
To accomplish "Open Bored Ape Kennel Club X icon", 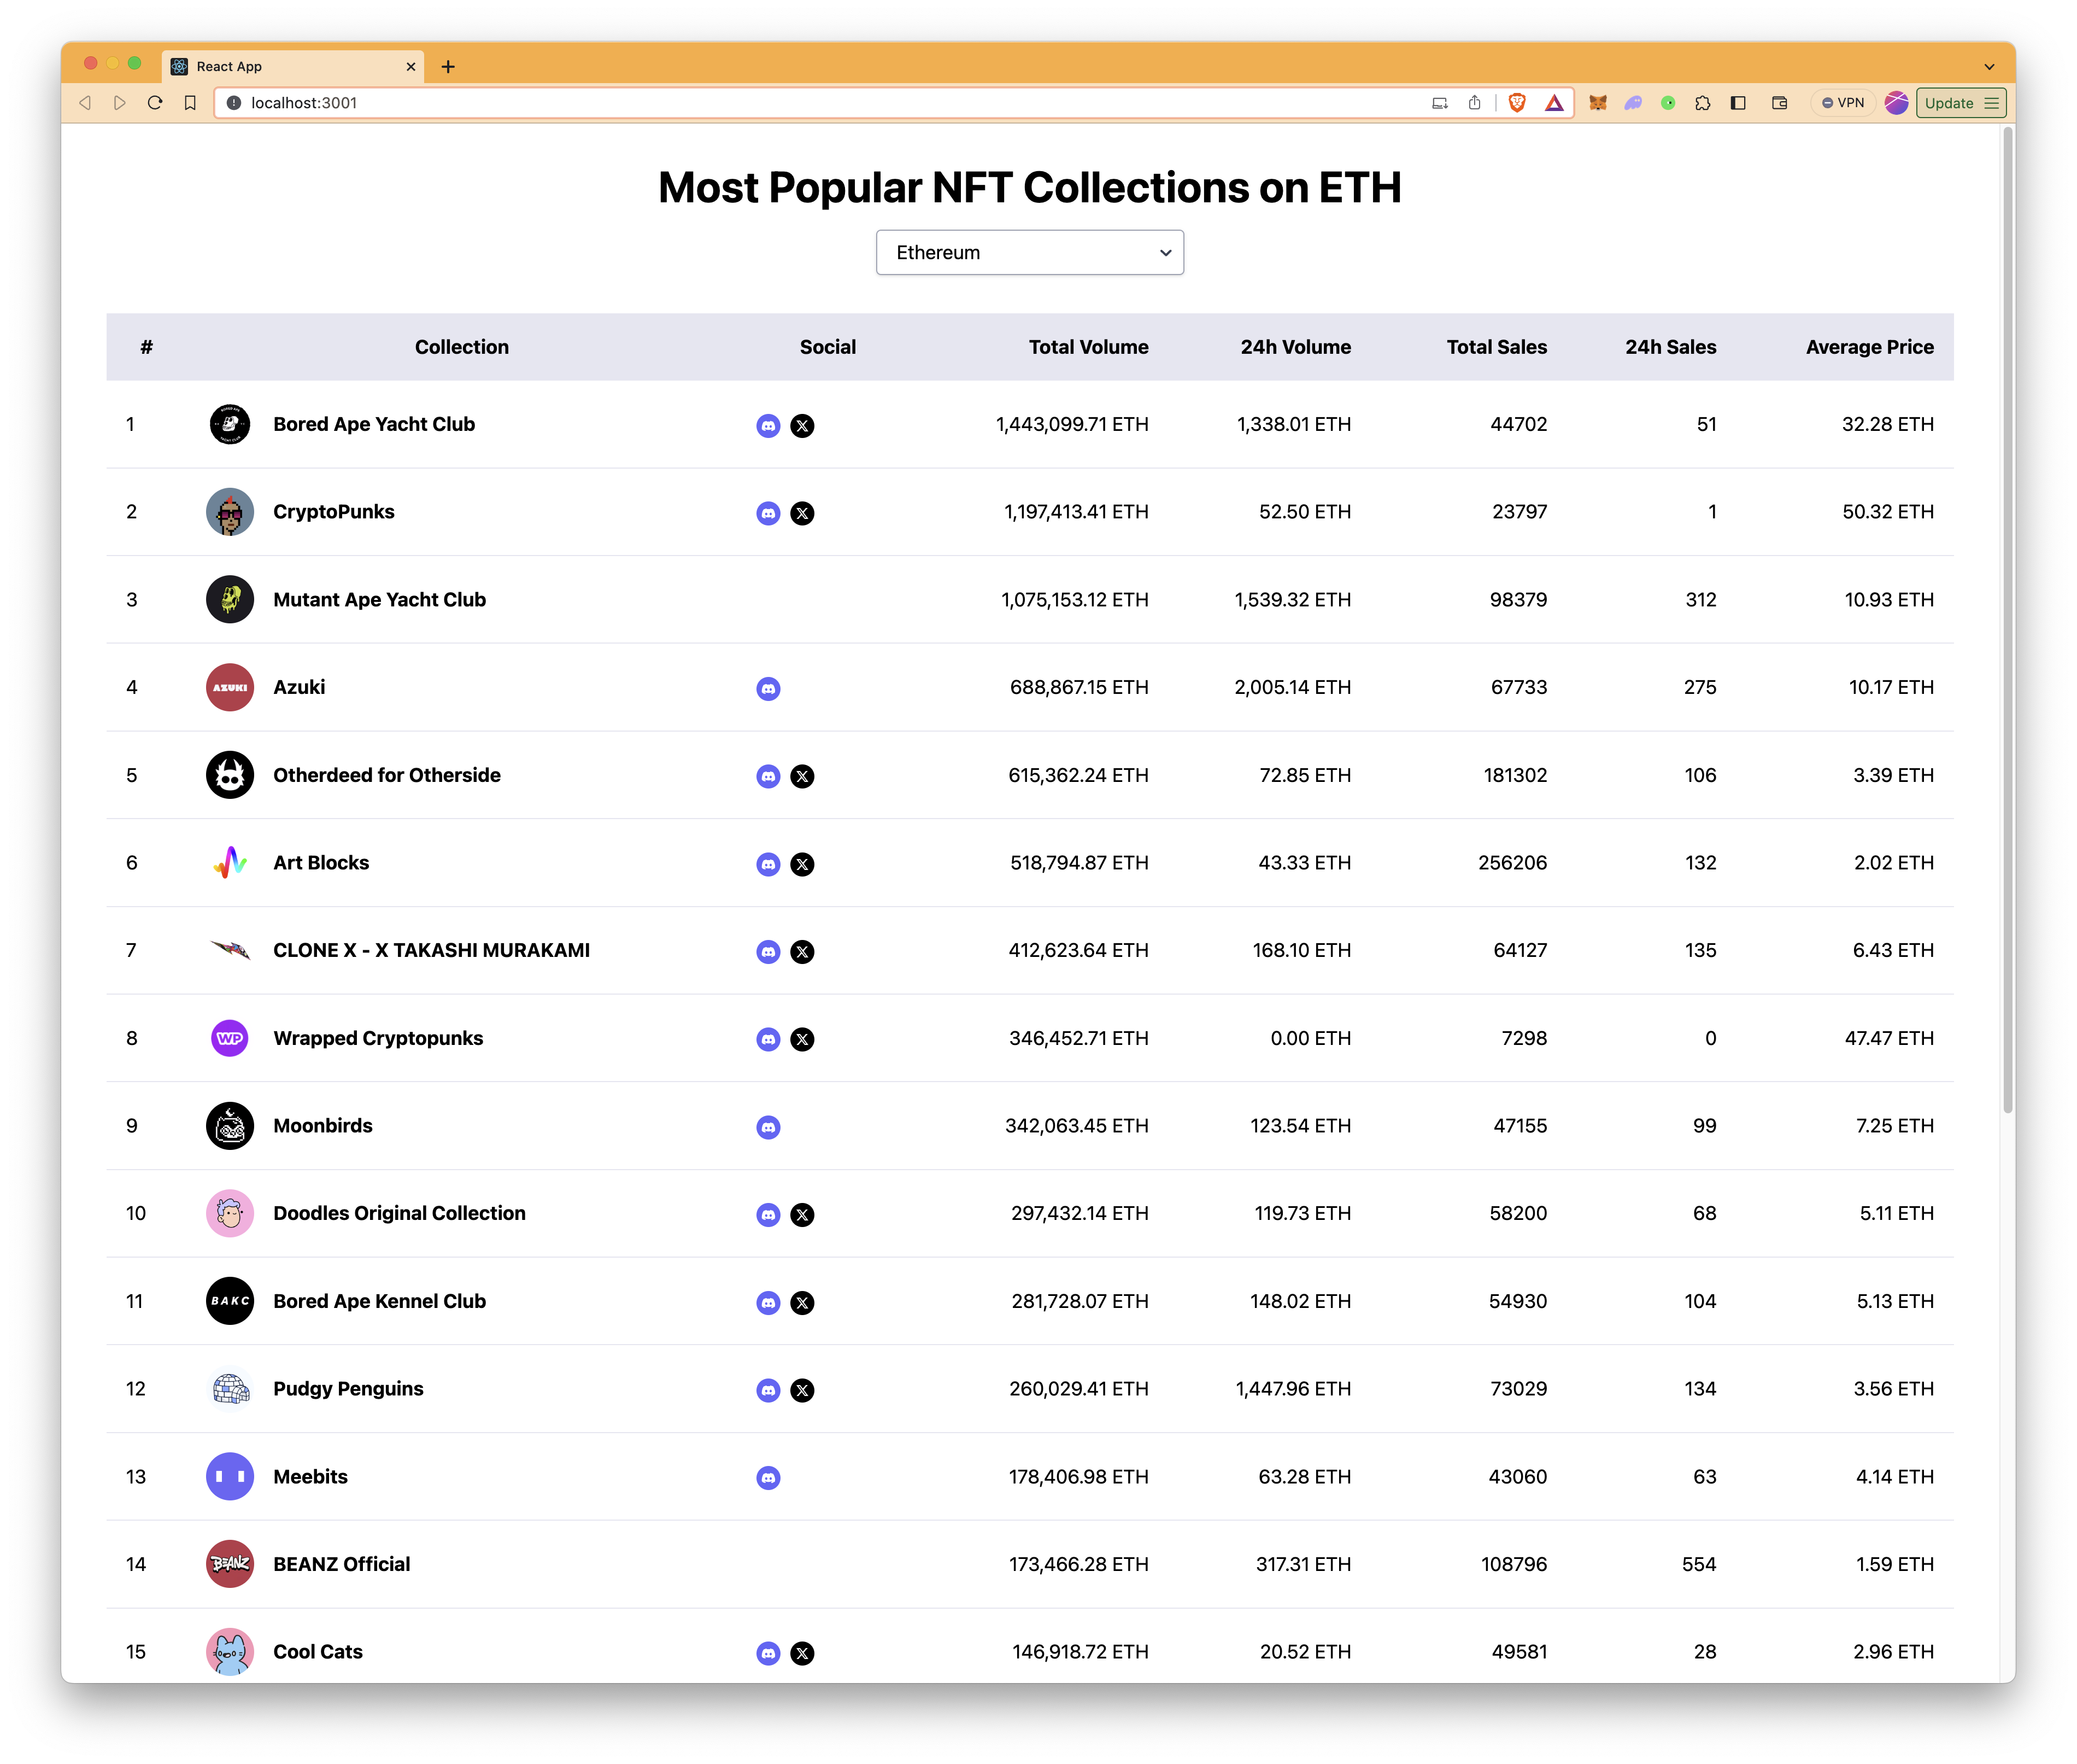I will (802, 1303).
